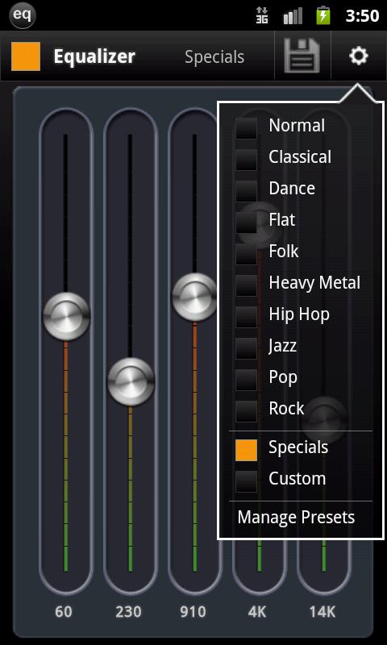Open the Specials preset dropdown in header
Image resolution: width=387 pixels, height=645 pixels.
pos(214,56)
